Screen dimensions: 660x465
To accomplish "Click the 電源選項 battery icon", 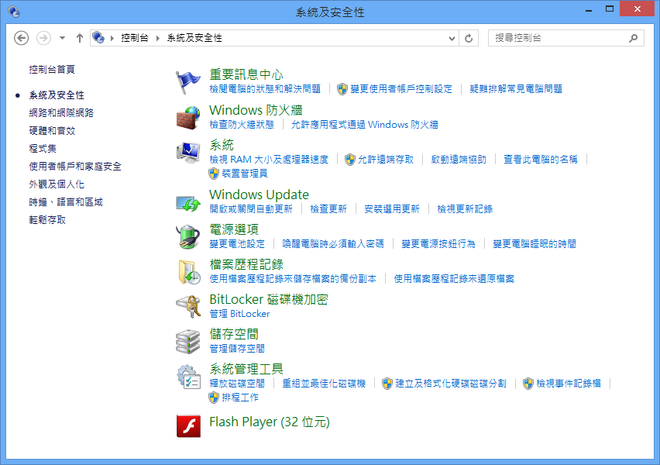I will 188,236.
